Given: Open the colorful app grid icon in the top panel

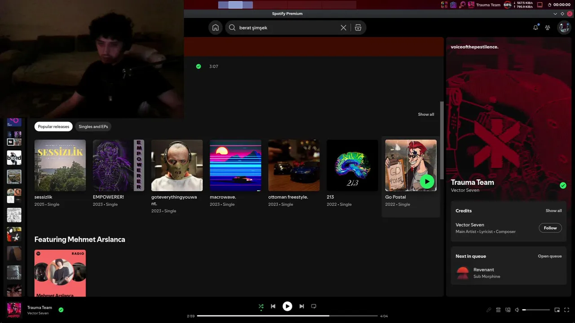Looking at the screenshot, I should (x=444, y=5).
